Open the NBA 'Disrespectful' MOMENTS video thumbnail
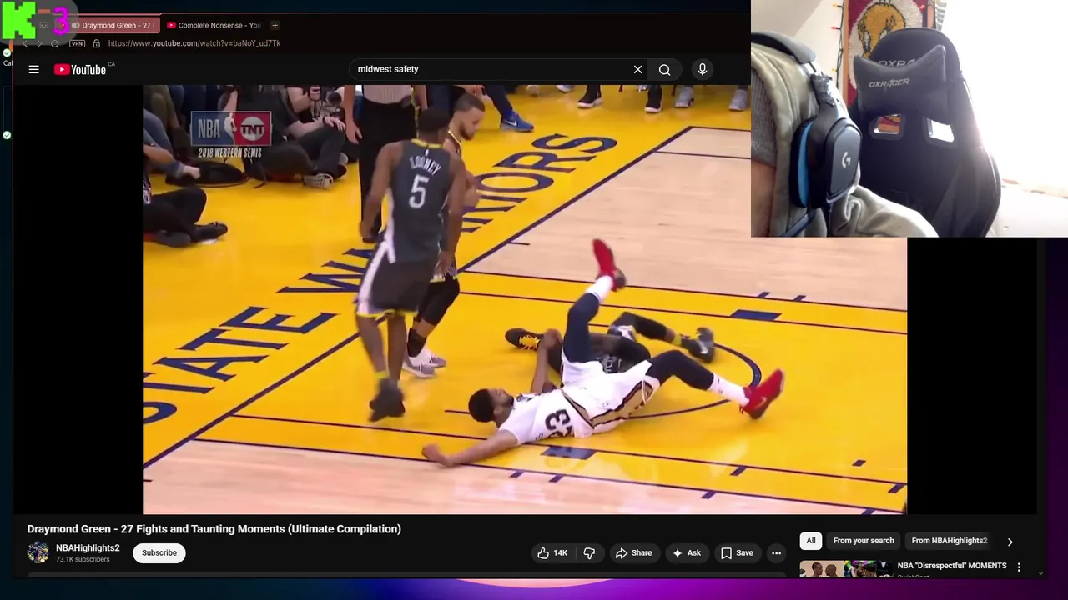The image size is (1068, 600). point(844,569)
